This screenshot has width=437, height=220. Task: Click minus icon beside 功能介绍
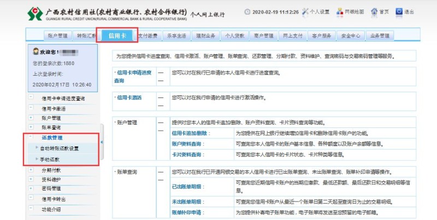click(31, 208)
